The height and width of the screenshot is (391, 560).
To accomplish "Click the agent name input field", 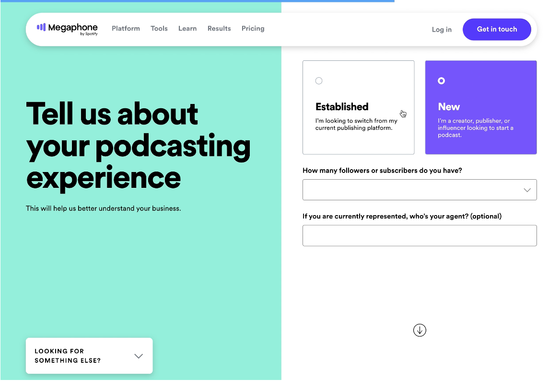I will tap(420, 235).
